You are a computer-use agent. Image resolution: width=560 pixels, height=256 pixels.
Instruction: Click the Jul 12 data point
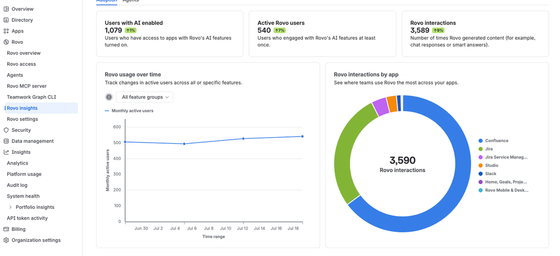244,139
